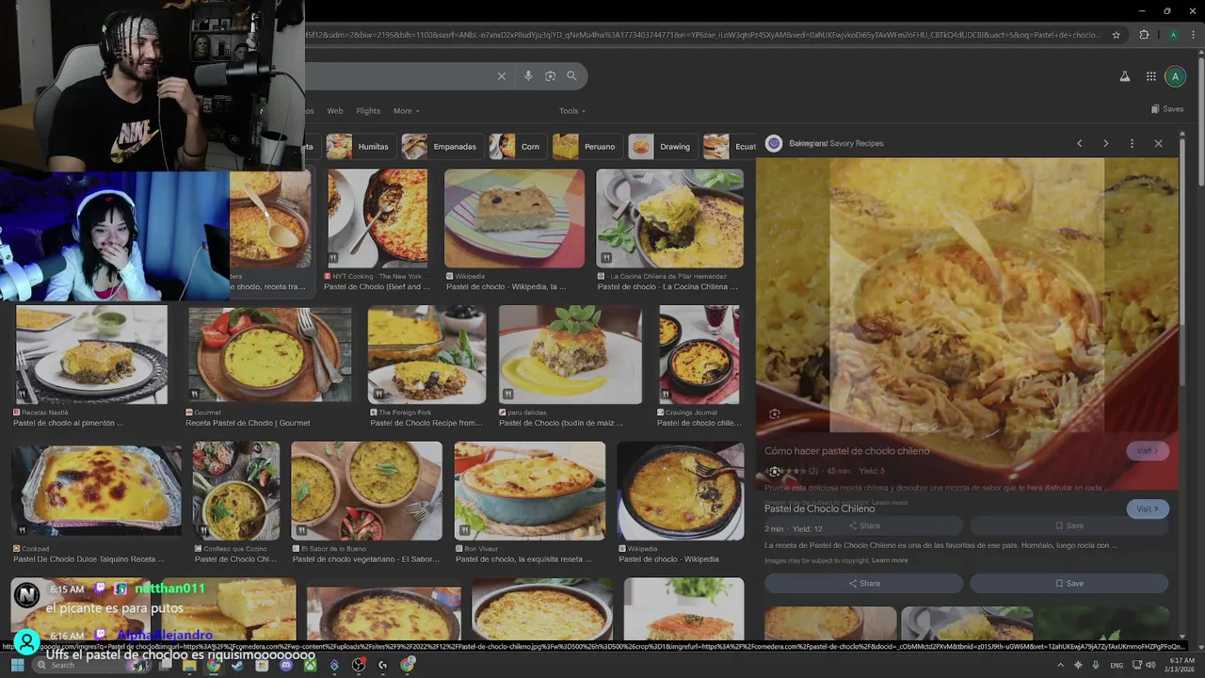1205x678 pixels.
Task: Filter images by Corn chip
Action: pos(517,147)
